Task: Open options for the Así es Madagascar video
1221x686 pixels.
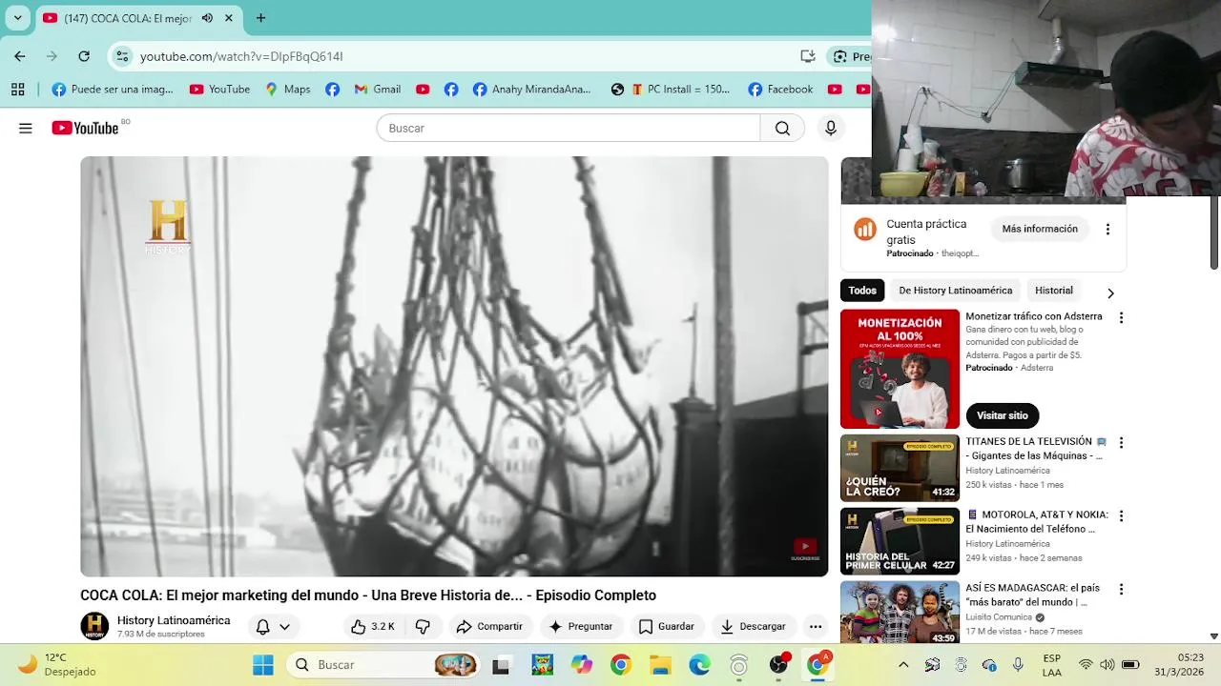Action: [1121, 590]
